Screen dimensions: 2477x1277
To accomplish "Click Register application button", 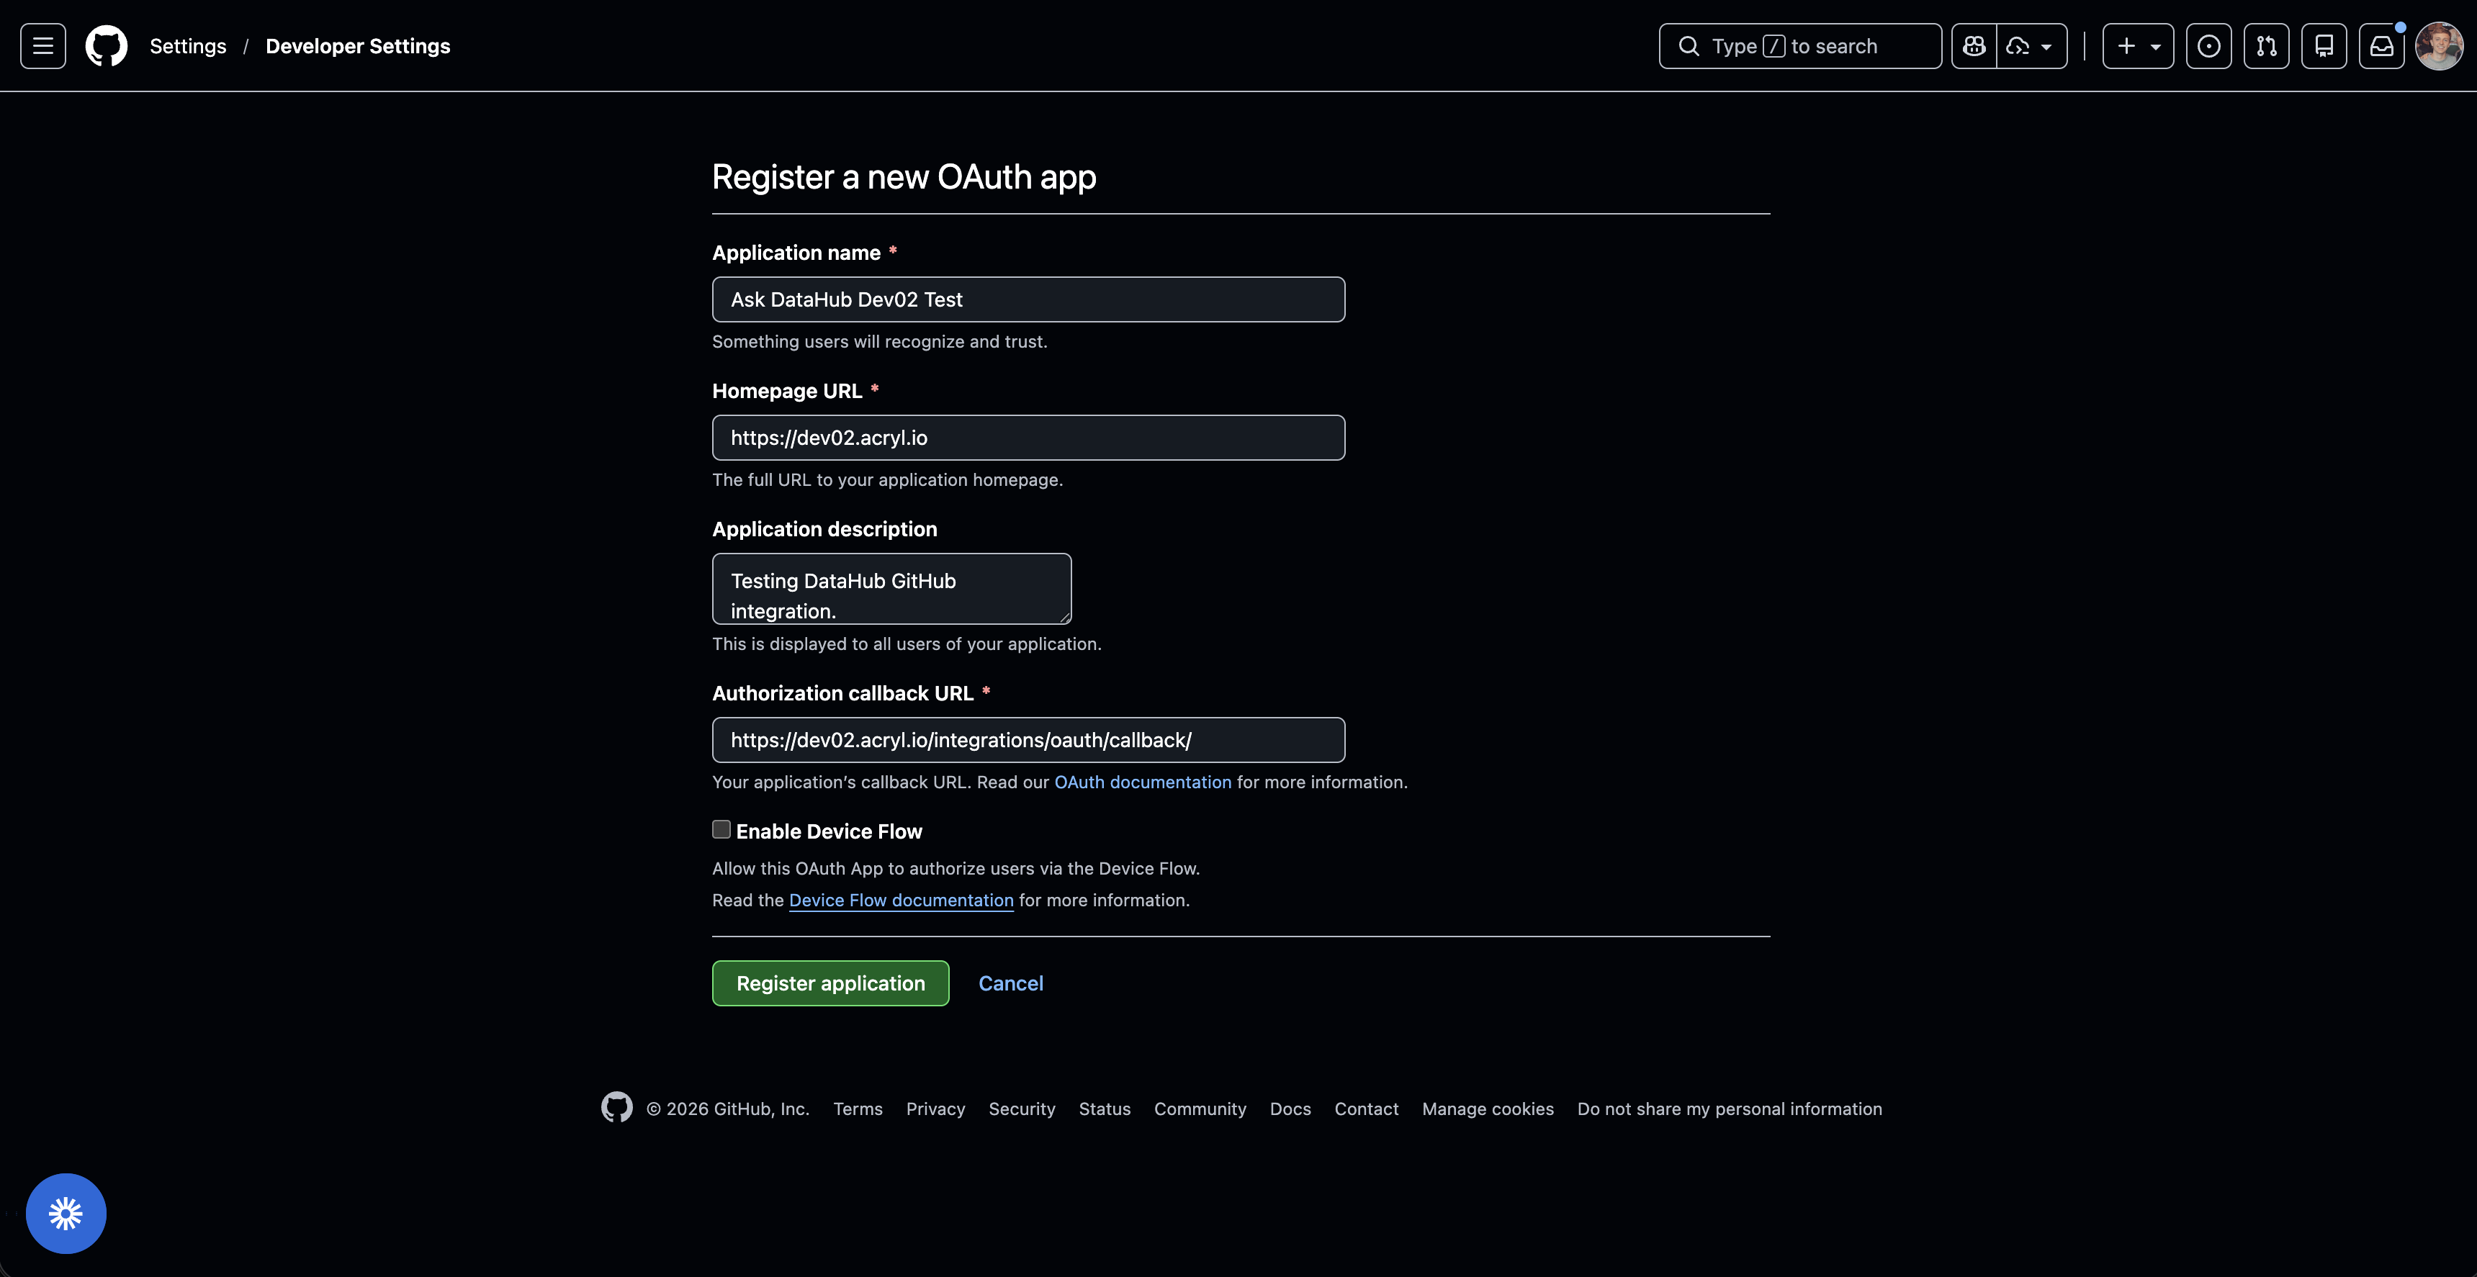I will tap(830, 983).
